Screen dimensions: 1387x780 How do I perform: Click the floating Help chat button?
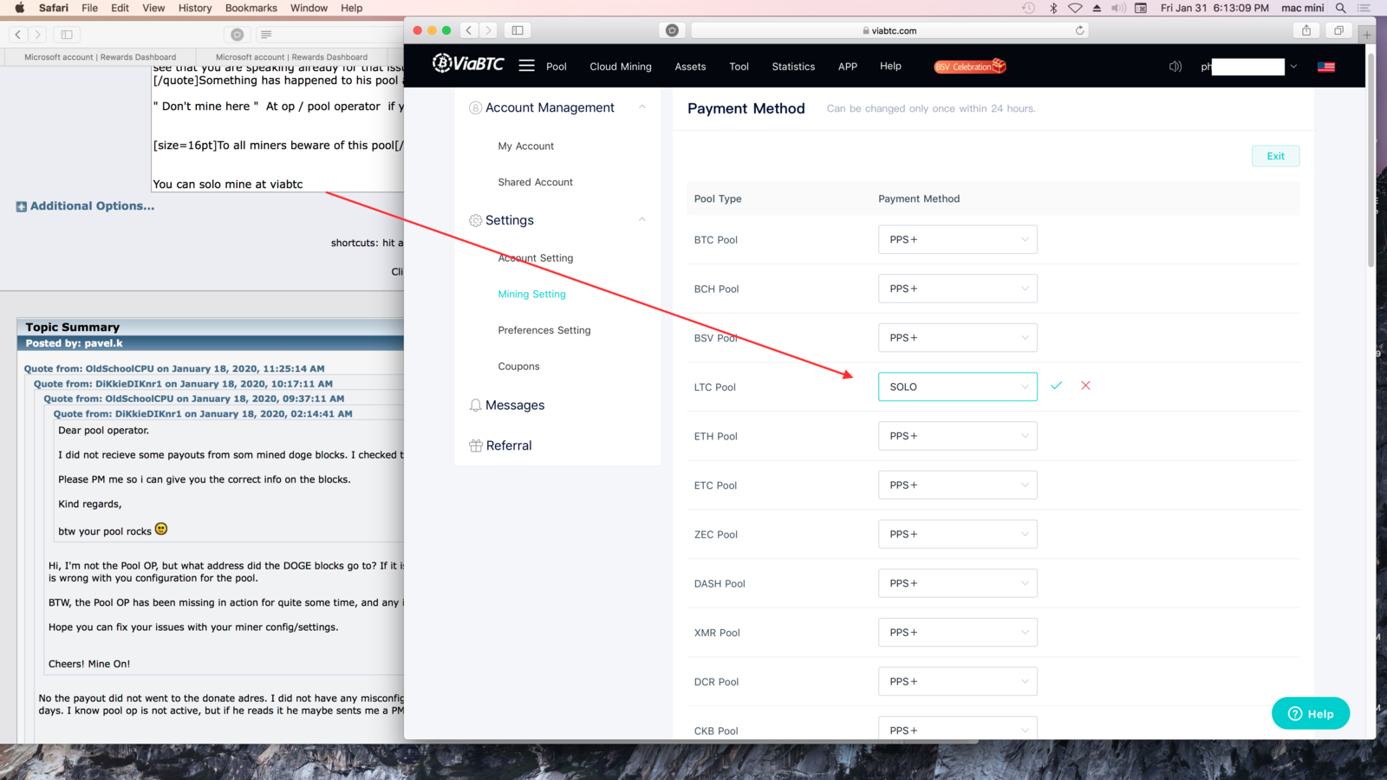tap(1311, 713)
